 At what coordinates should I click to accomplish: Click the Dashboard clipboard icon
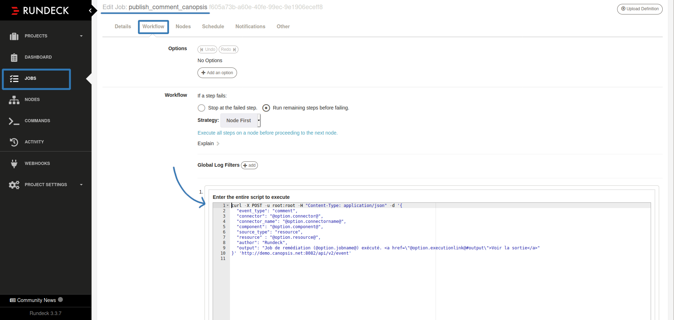(x=14, y=57)
